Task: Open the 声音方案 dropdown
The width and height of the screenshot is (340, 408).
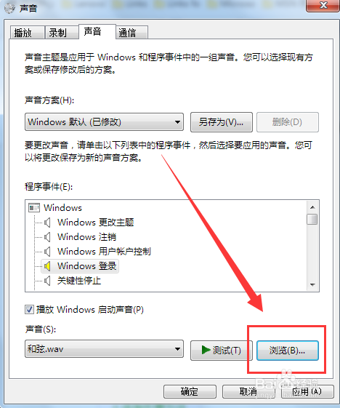Action: click(104, 121)
